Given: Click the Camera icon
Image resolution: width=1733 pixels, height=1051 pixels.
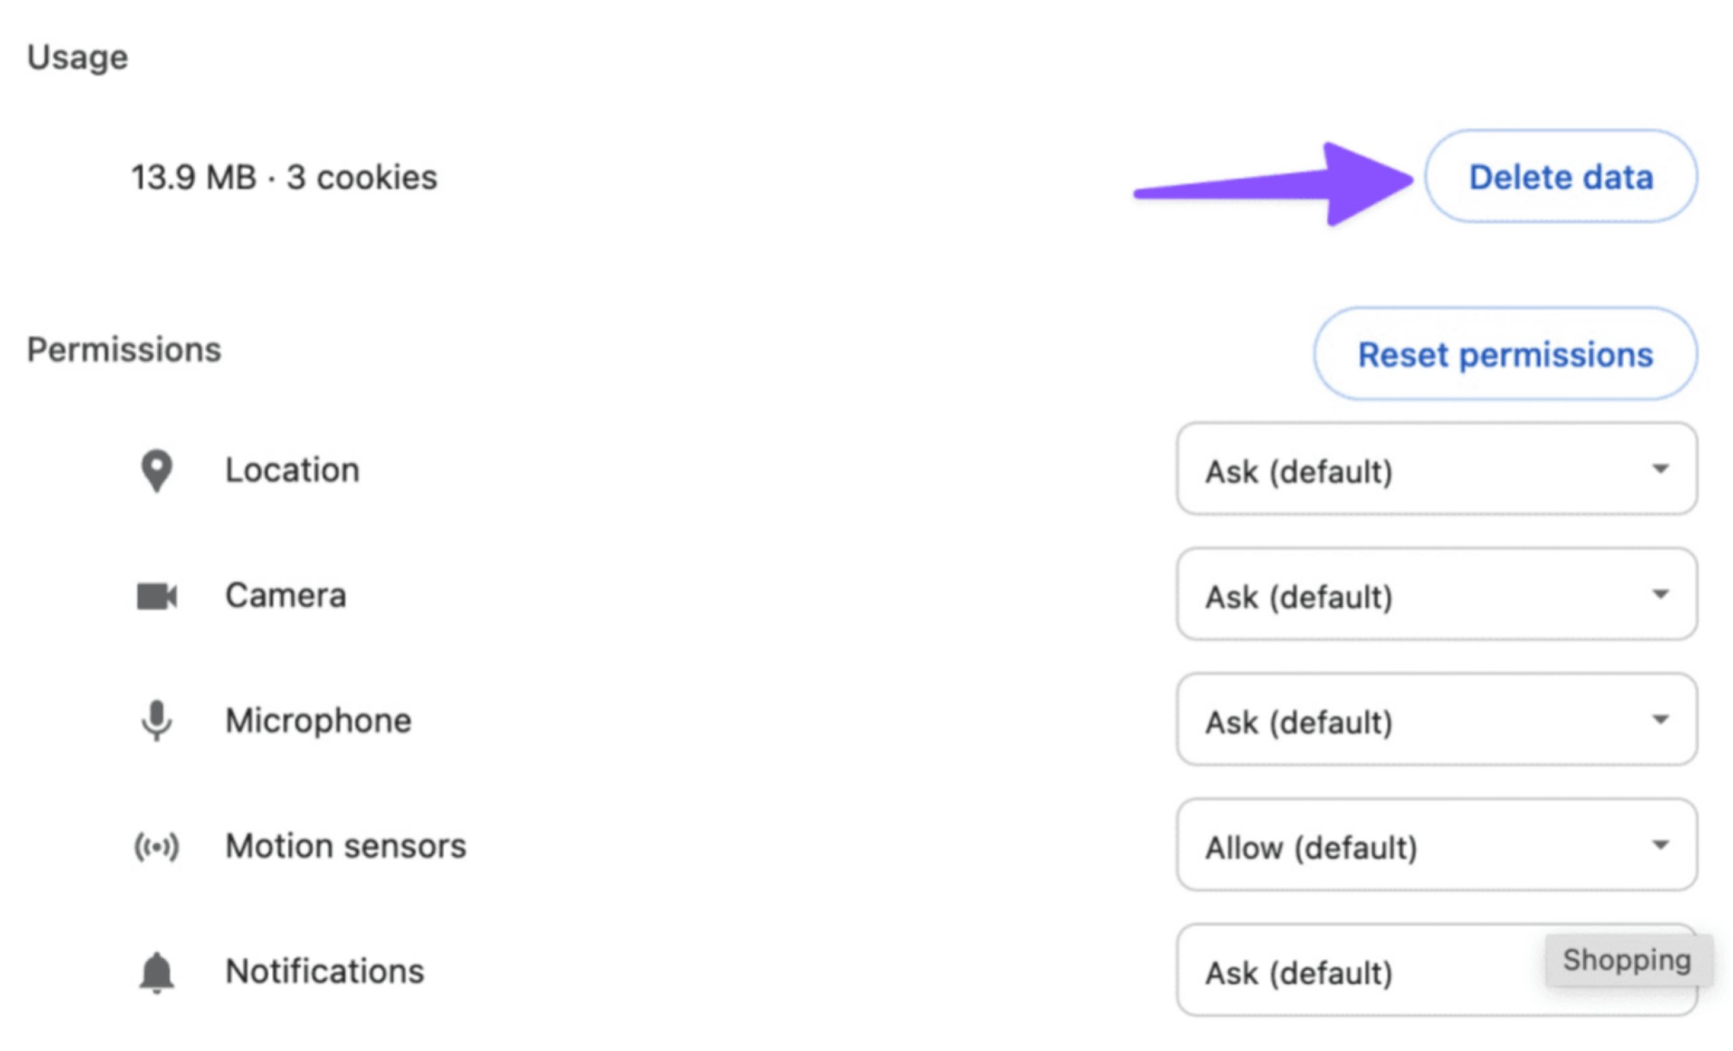Looking at the screenshot, I should [156, 596].
